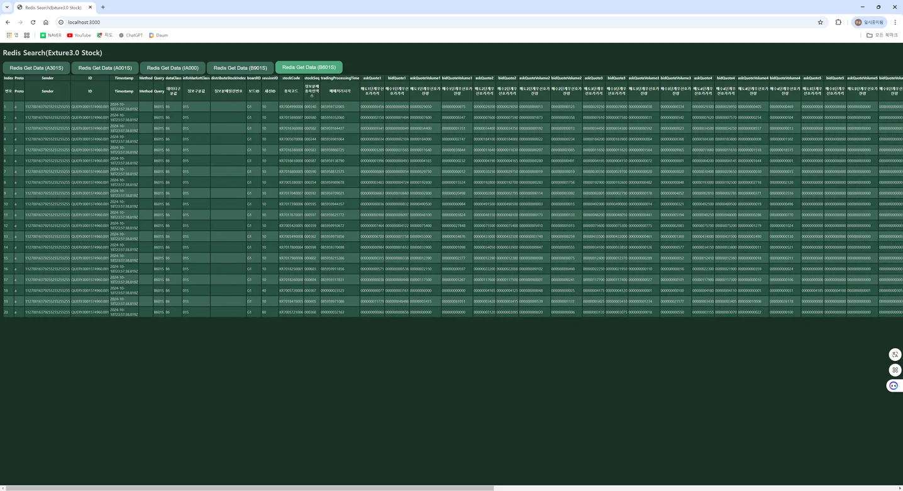The height and width of the screenshot is (491, 903).
Task: Open the 지도 maps bookmark
Action: [104, 35]
